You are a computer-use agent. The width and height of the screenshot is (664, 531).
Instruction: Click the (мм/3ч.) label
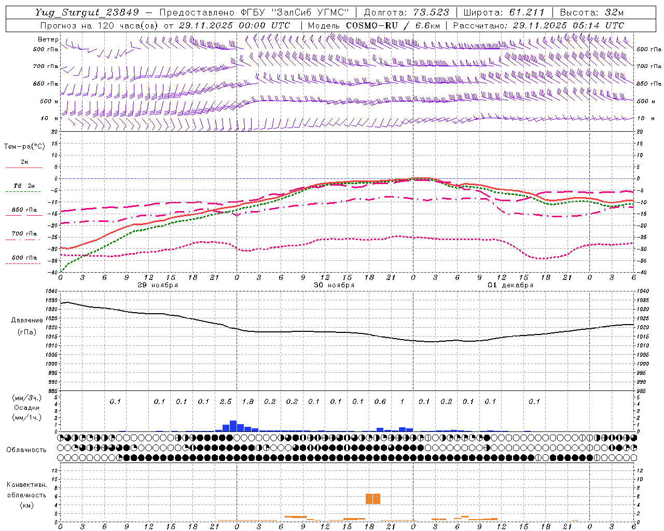click(x=27, y=398)
